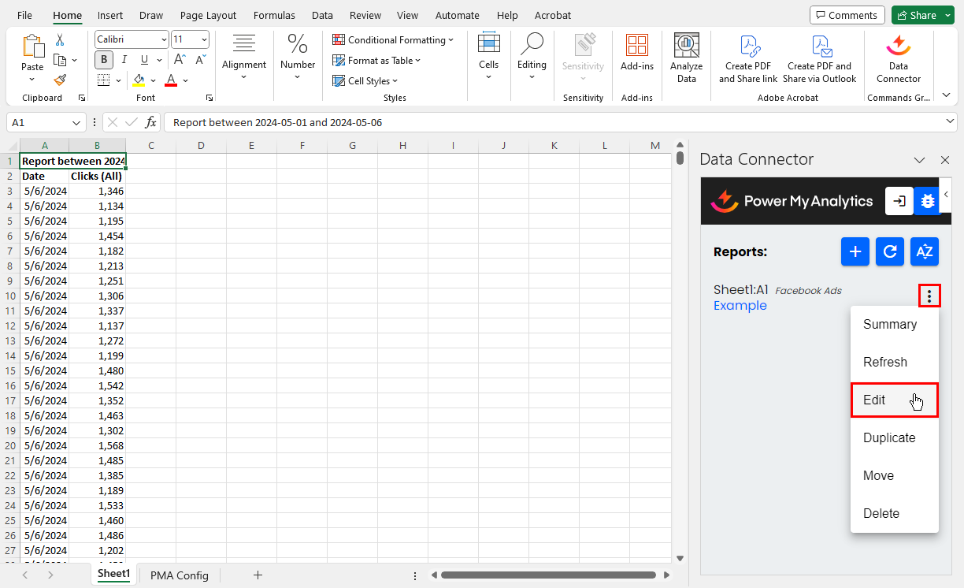Click the sign-out arrow icon in Power My Analytics header

899,201
